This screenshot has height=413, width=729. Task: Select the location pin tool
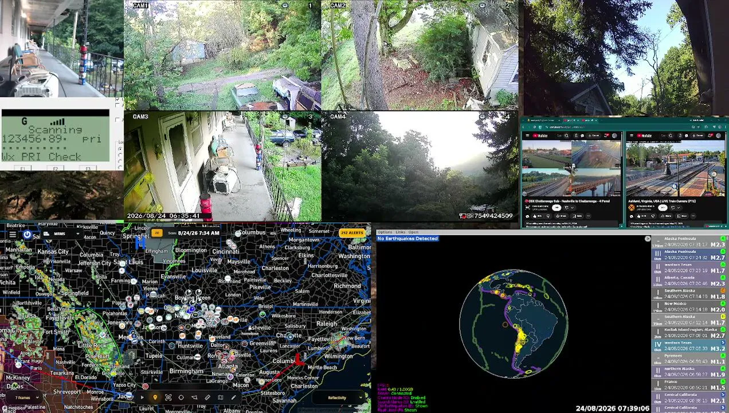(155, 397)
